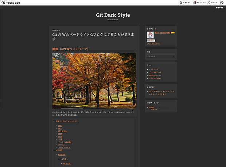
Task: Click the write article pencil icon
Action: coord(181,3)
